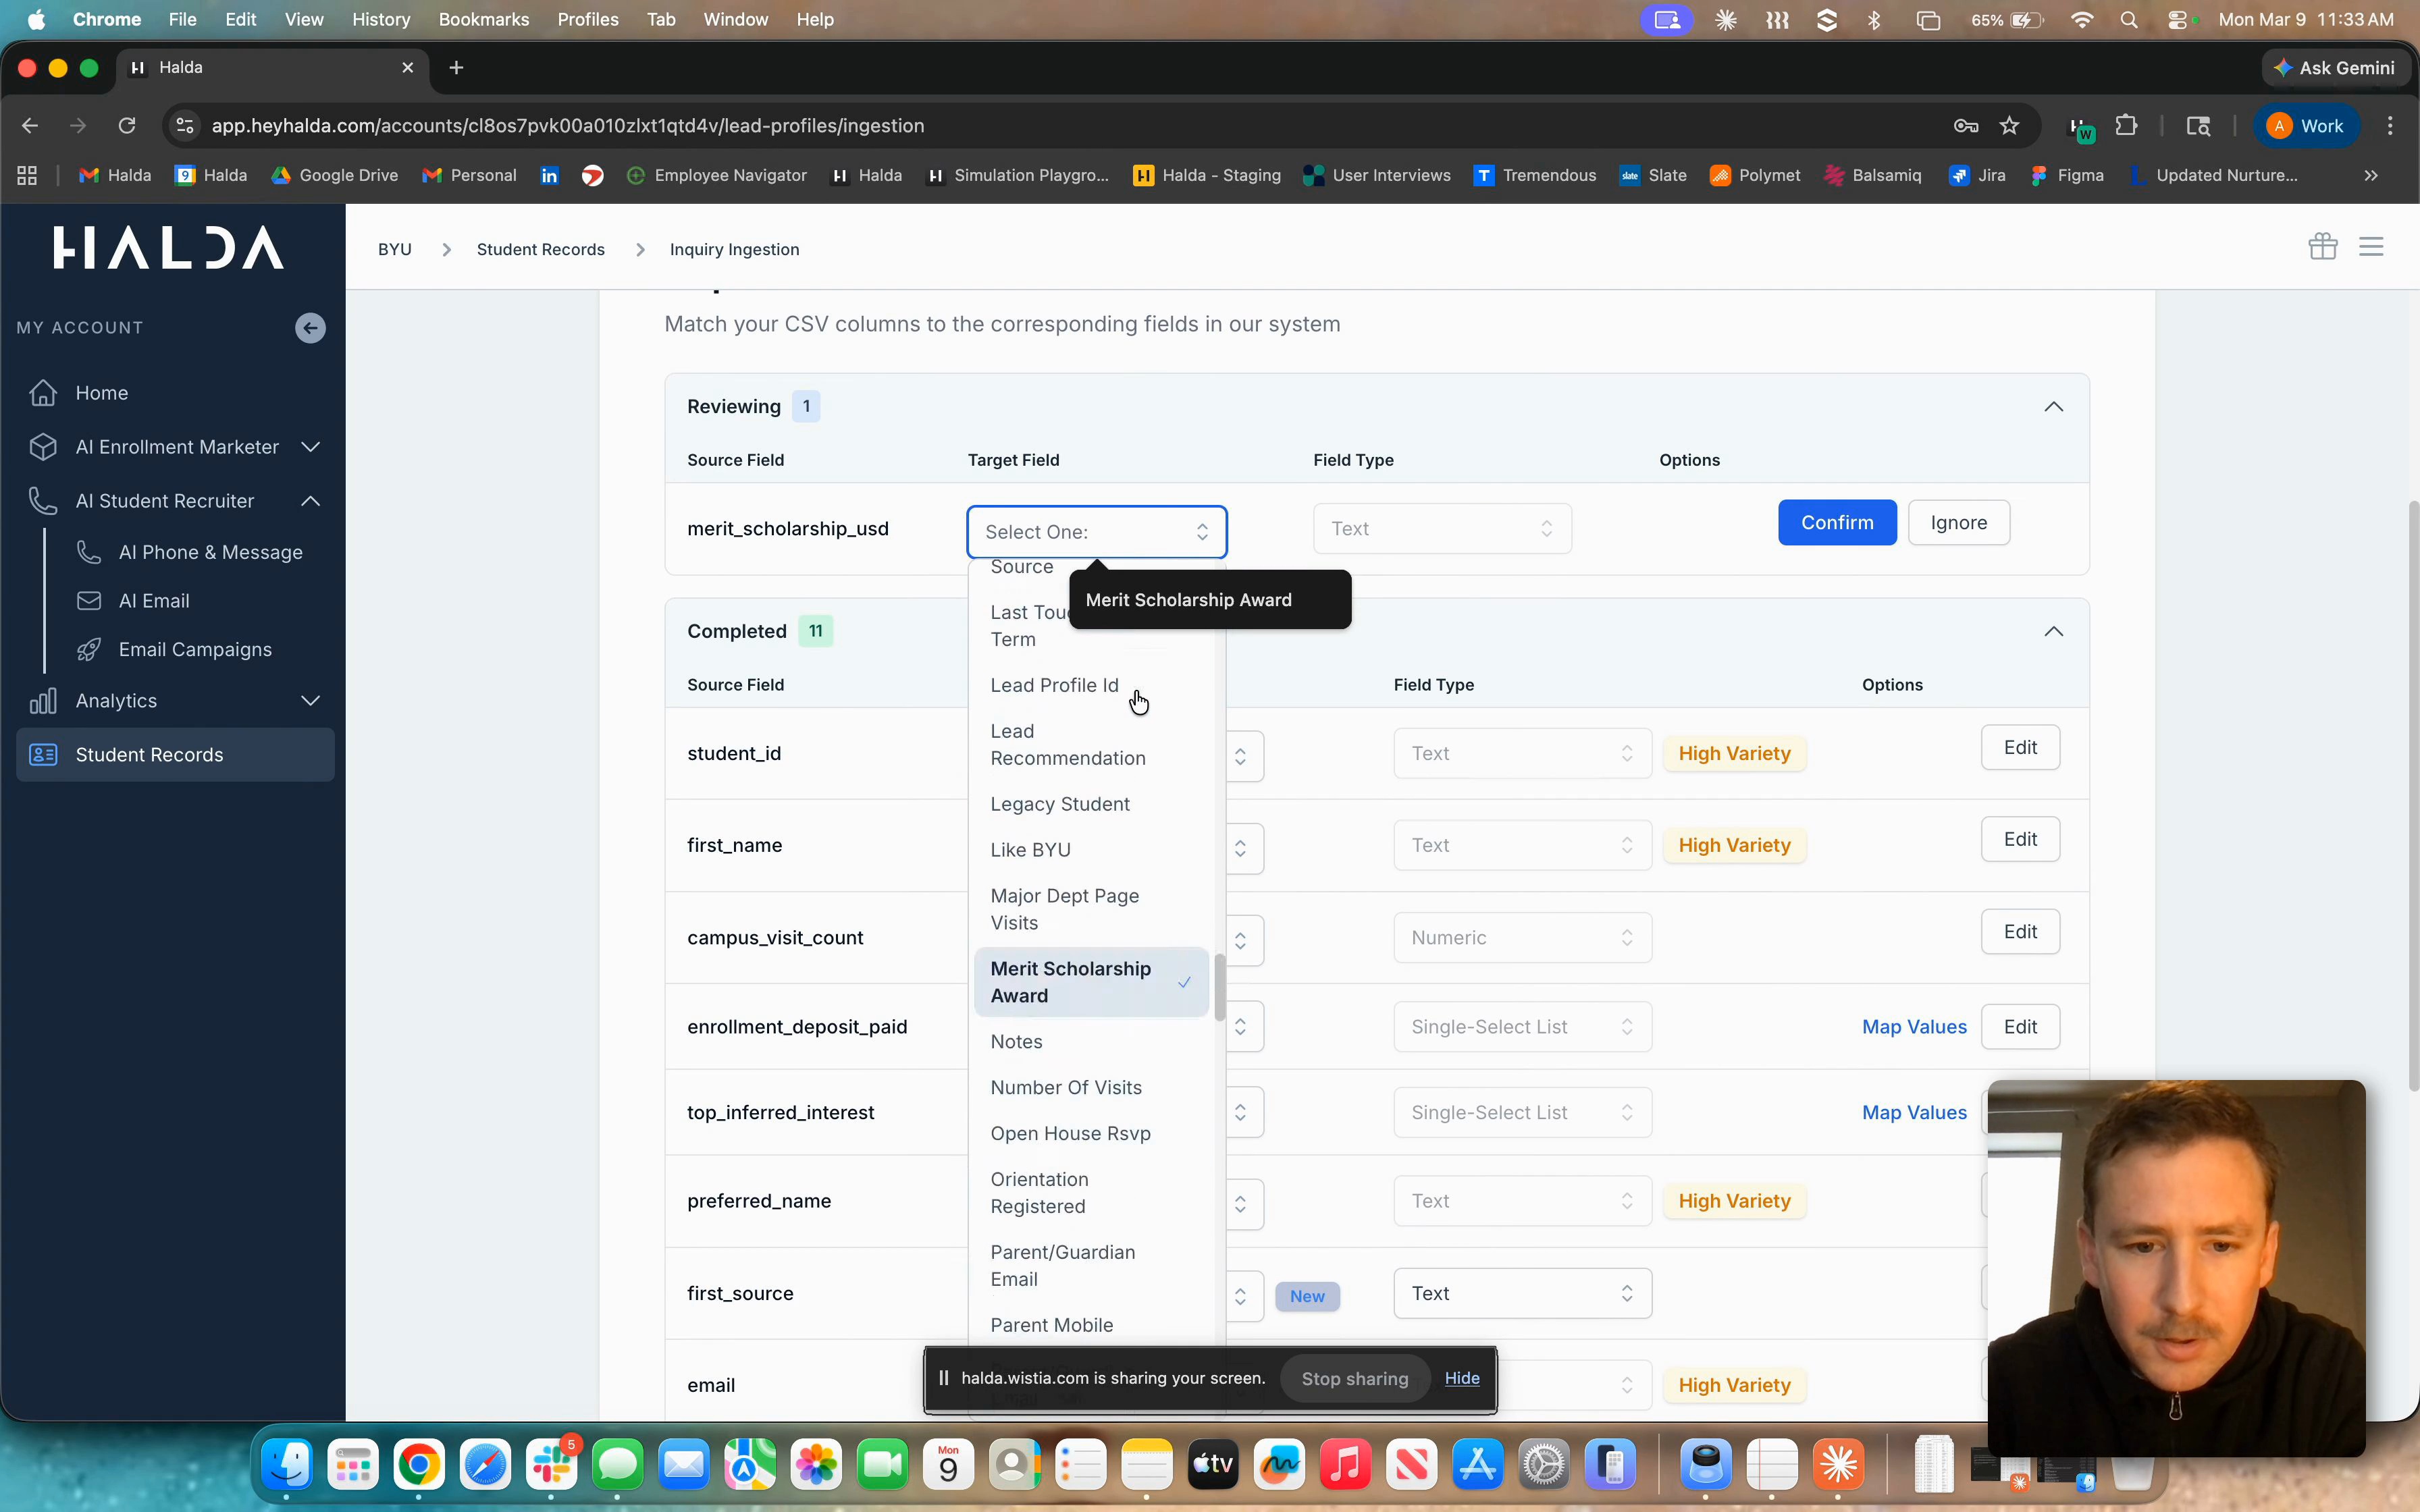Open the hamburger menu icon in header
Viewport: 2420px width, 1512px height.
click(2371, 246)
